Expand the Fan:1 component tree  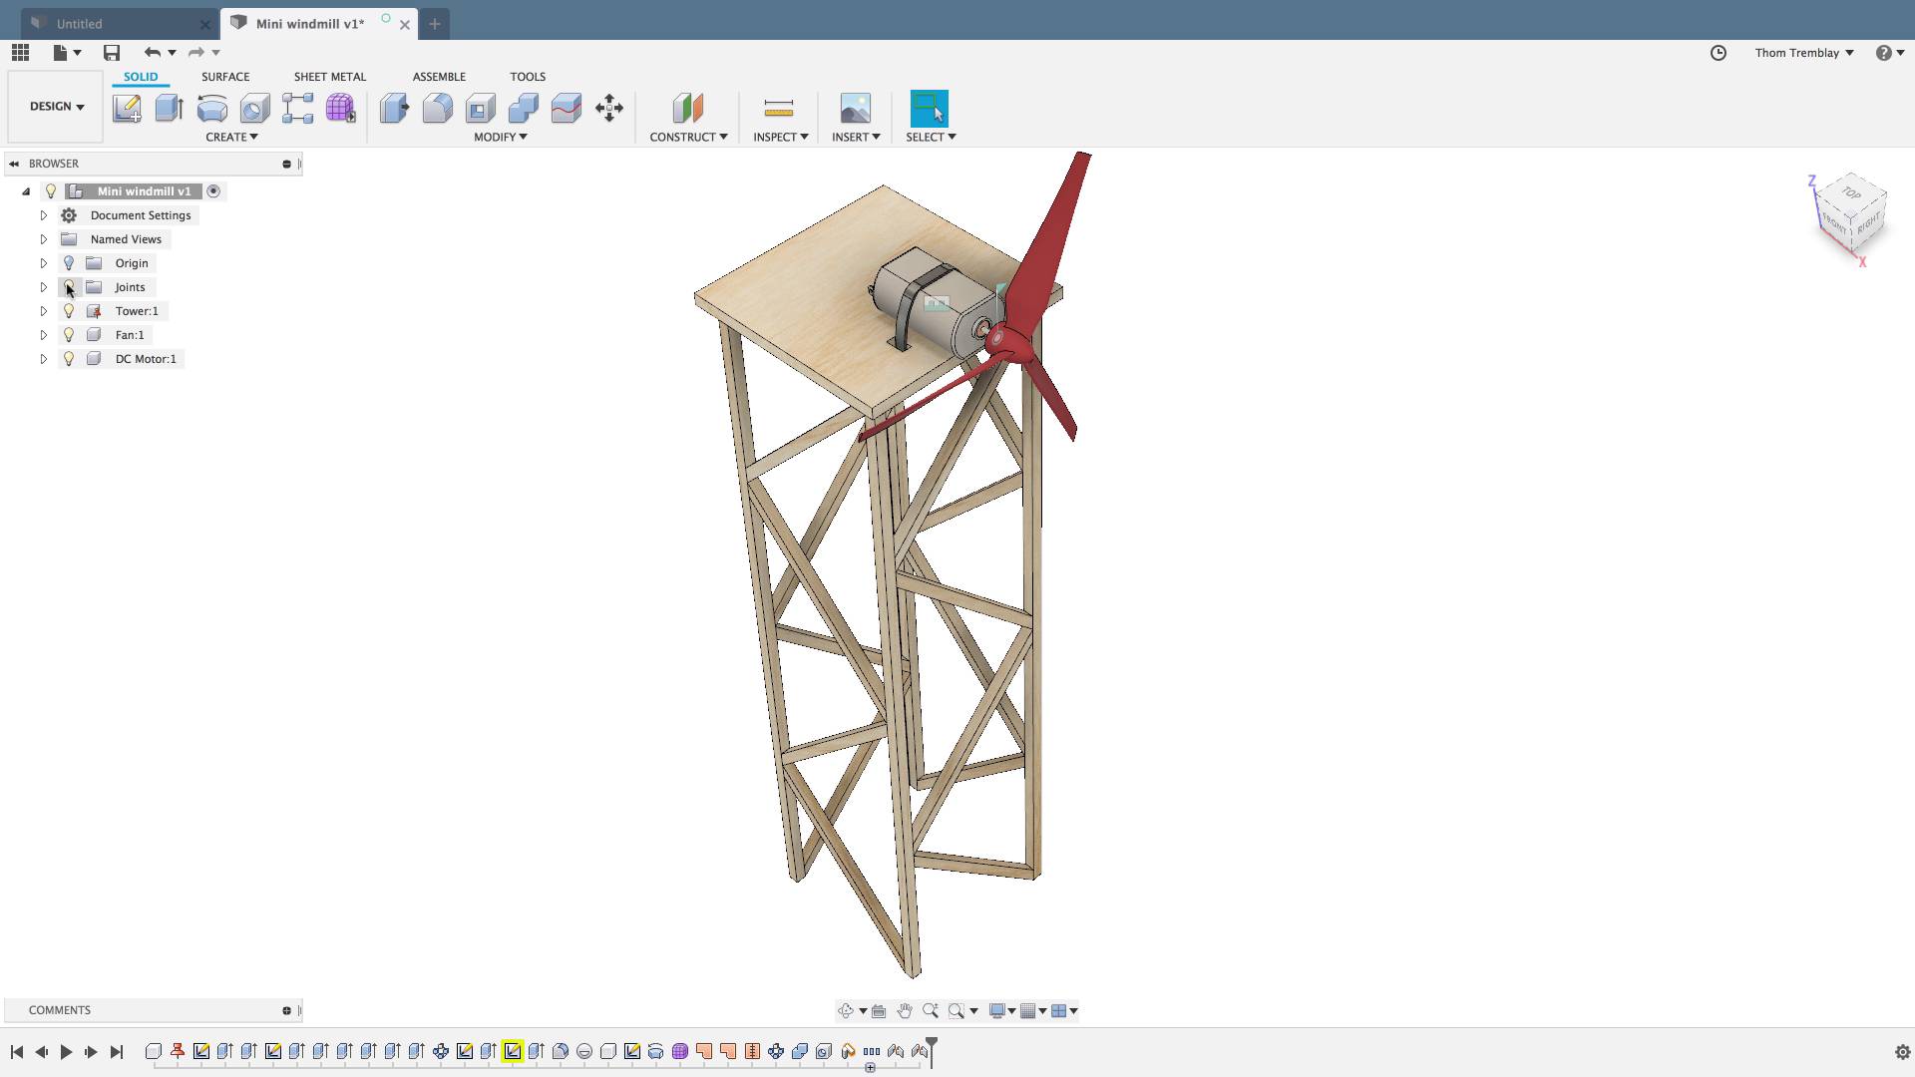coord(42,334)
